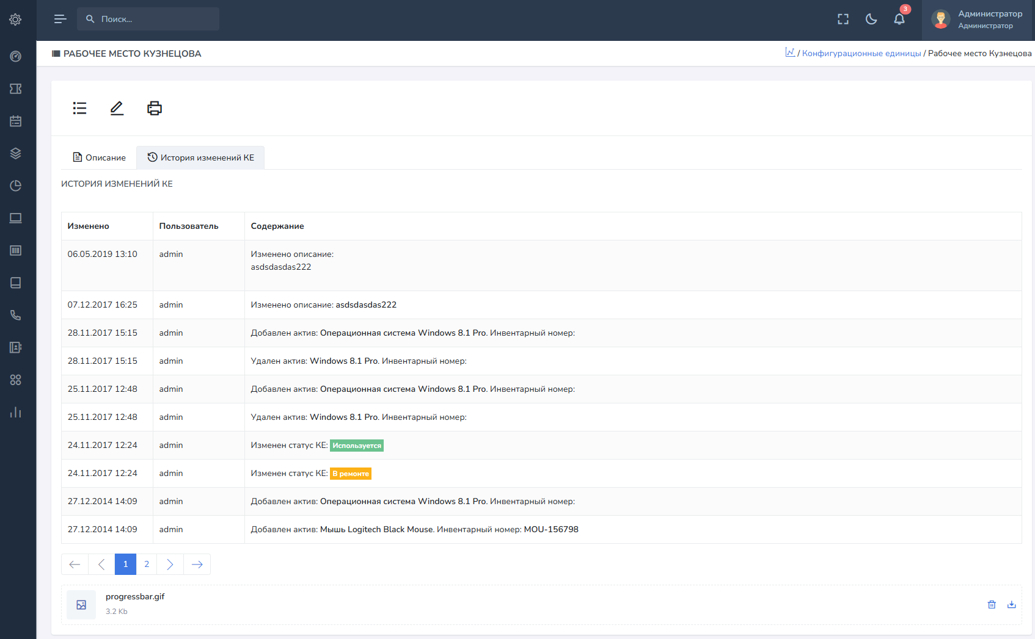Viewport: 1035px width, 639px height.
Task: Click the pencil edit icon
Action: tap(117, 108)
